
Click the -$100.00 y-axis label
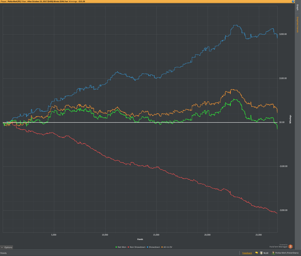[x=283, y=166]
